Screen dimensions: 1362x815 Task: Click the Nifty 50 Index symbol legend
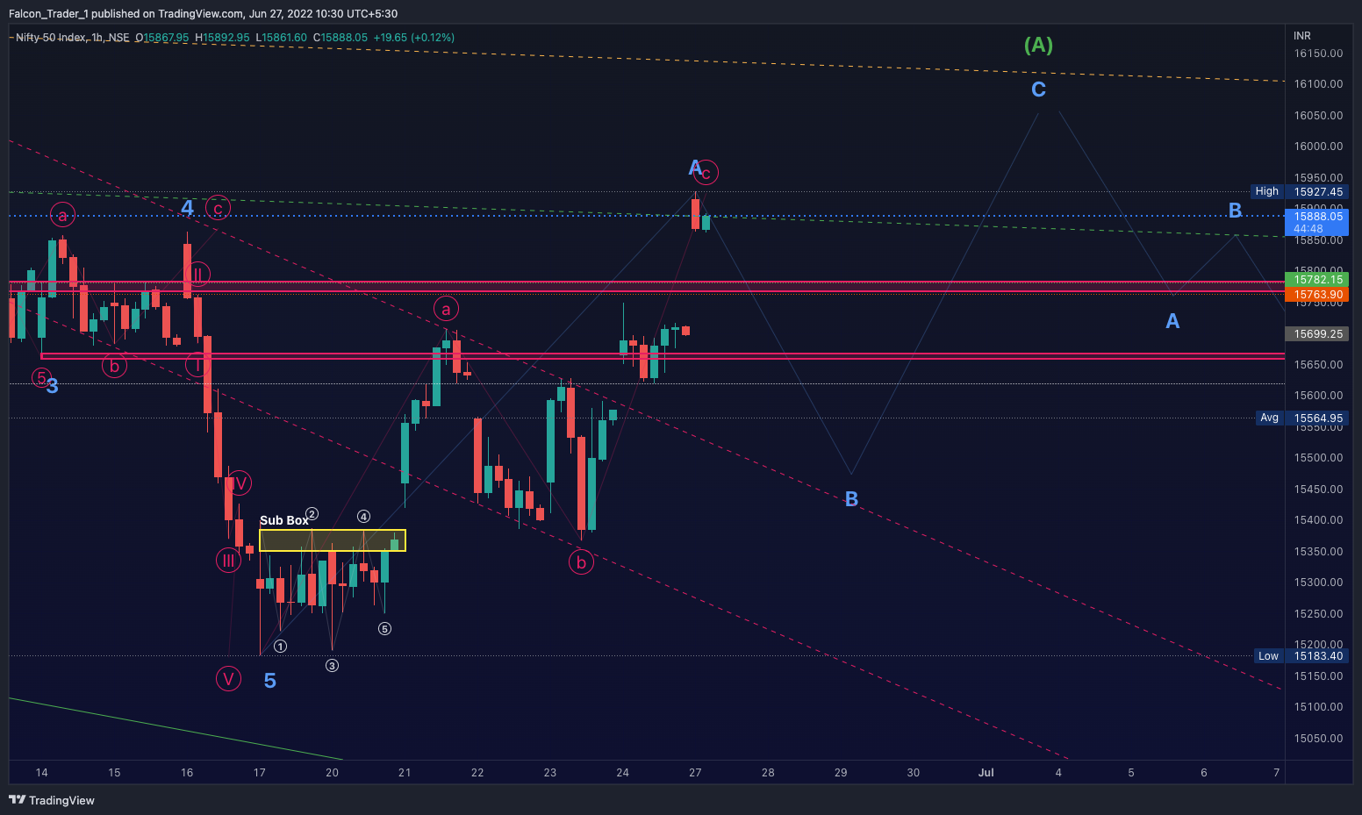tap(72, 38)
